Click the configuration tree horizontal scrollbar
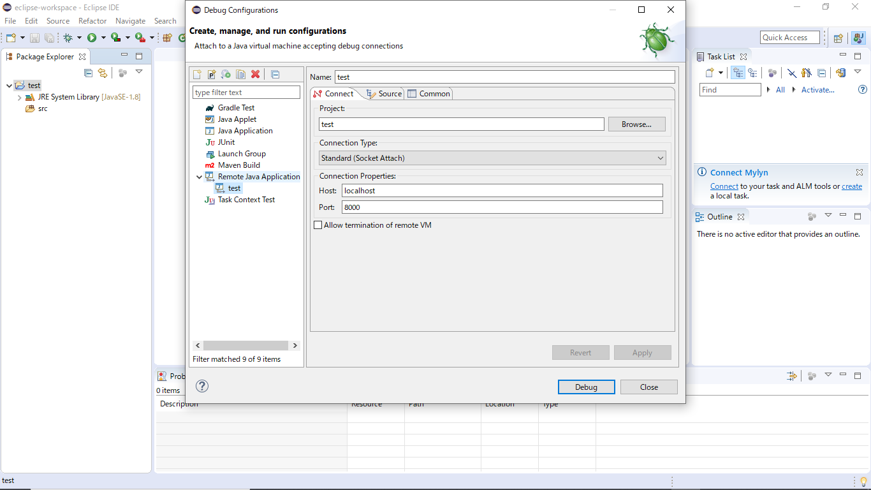871x490 pixels. pyautogui.click(x=246, y=345)
